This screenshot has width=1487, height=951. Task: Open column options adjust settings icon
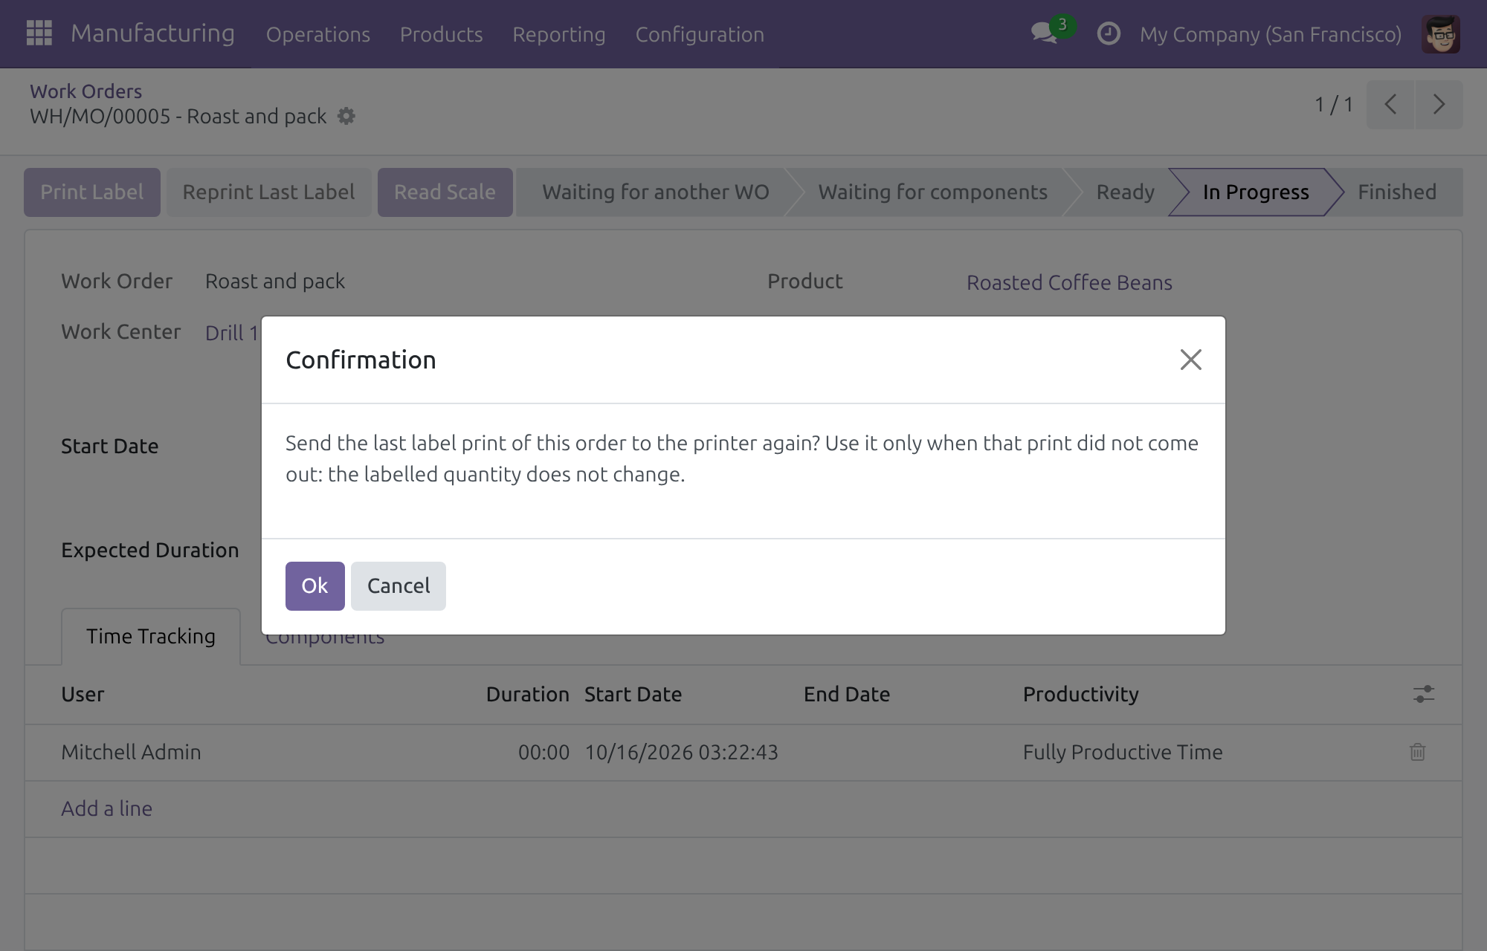1424,694
